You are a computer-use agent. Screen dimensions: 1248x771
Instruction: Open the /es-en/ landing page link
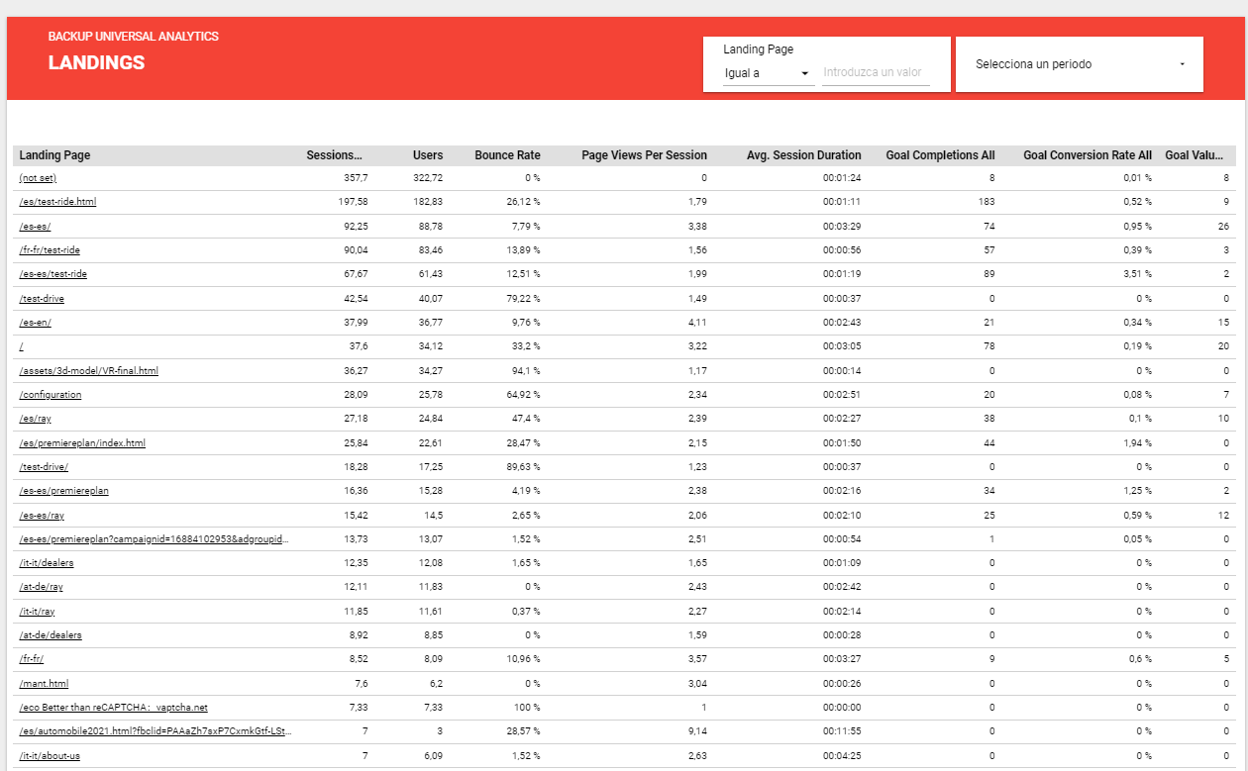click(35, 323)
